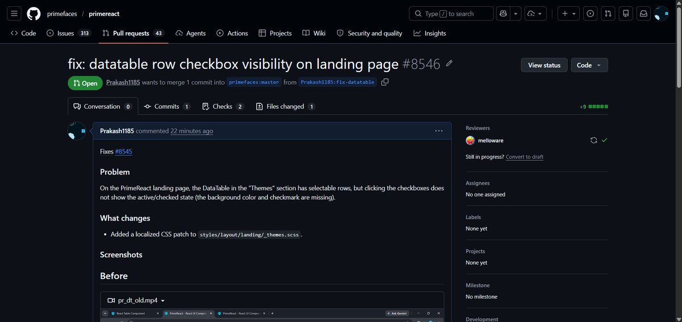Open the cloud agents dropdown in header
682x322 pixels.
pos(535,13)
